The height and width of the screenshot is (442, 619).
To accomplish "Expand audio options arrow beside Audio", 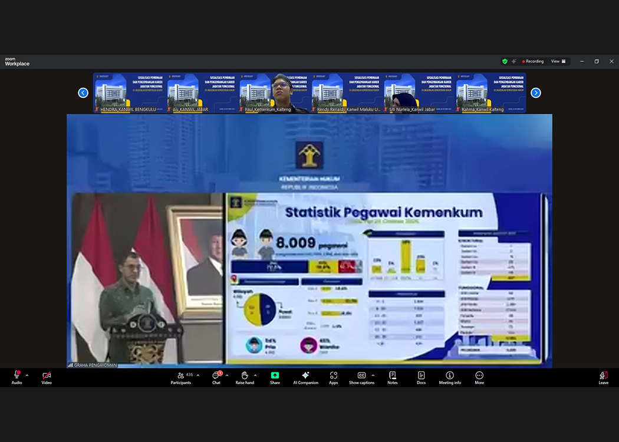I will [x=27, y=375].
